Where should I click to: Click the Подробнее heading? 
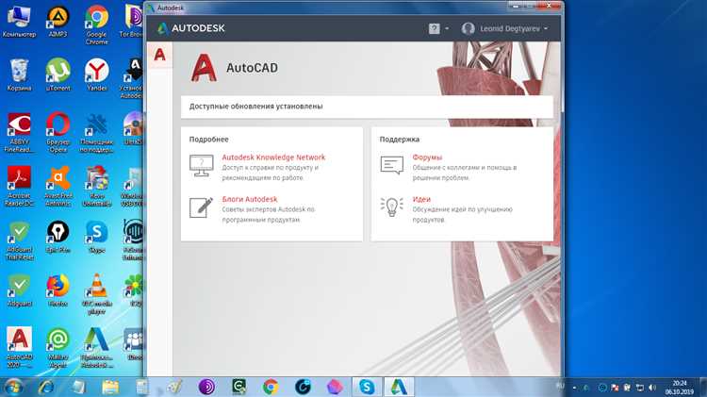[208, 140]
